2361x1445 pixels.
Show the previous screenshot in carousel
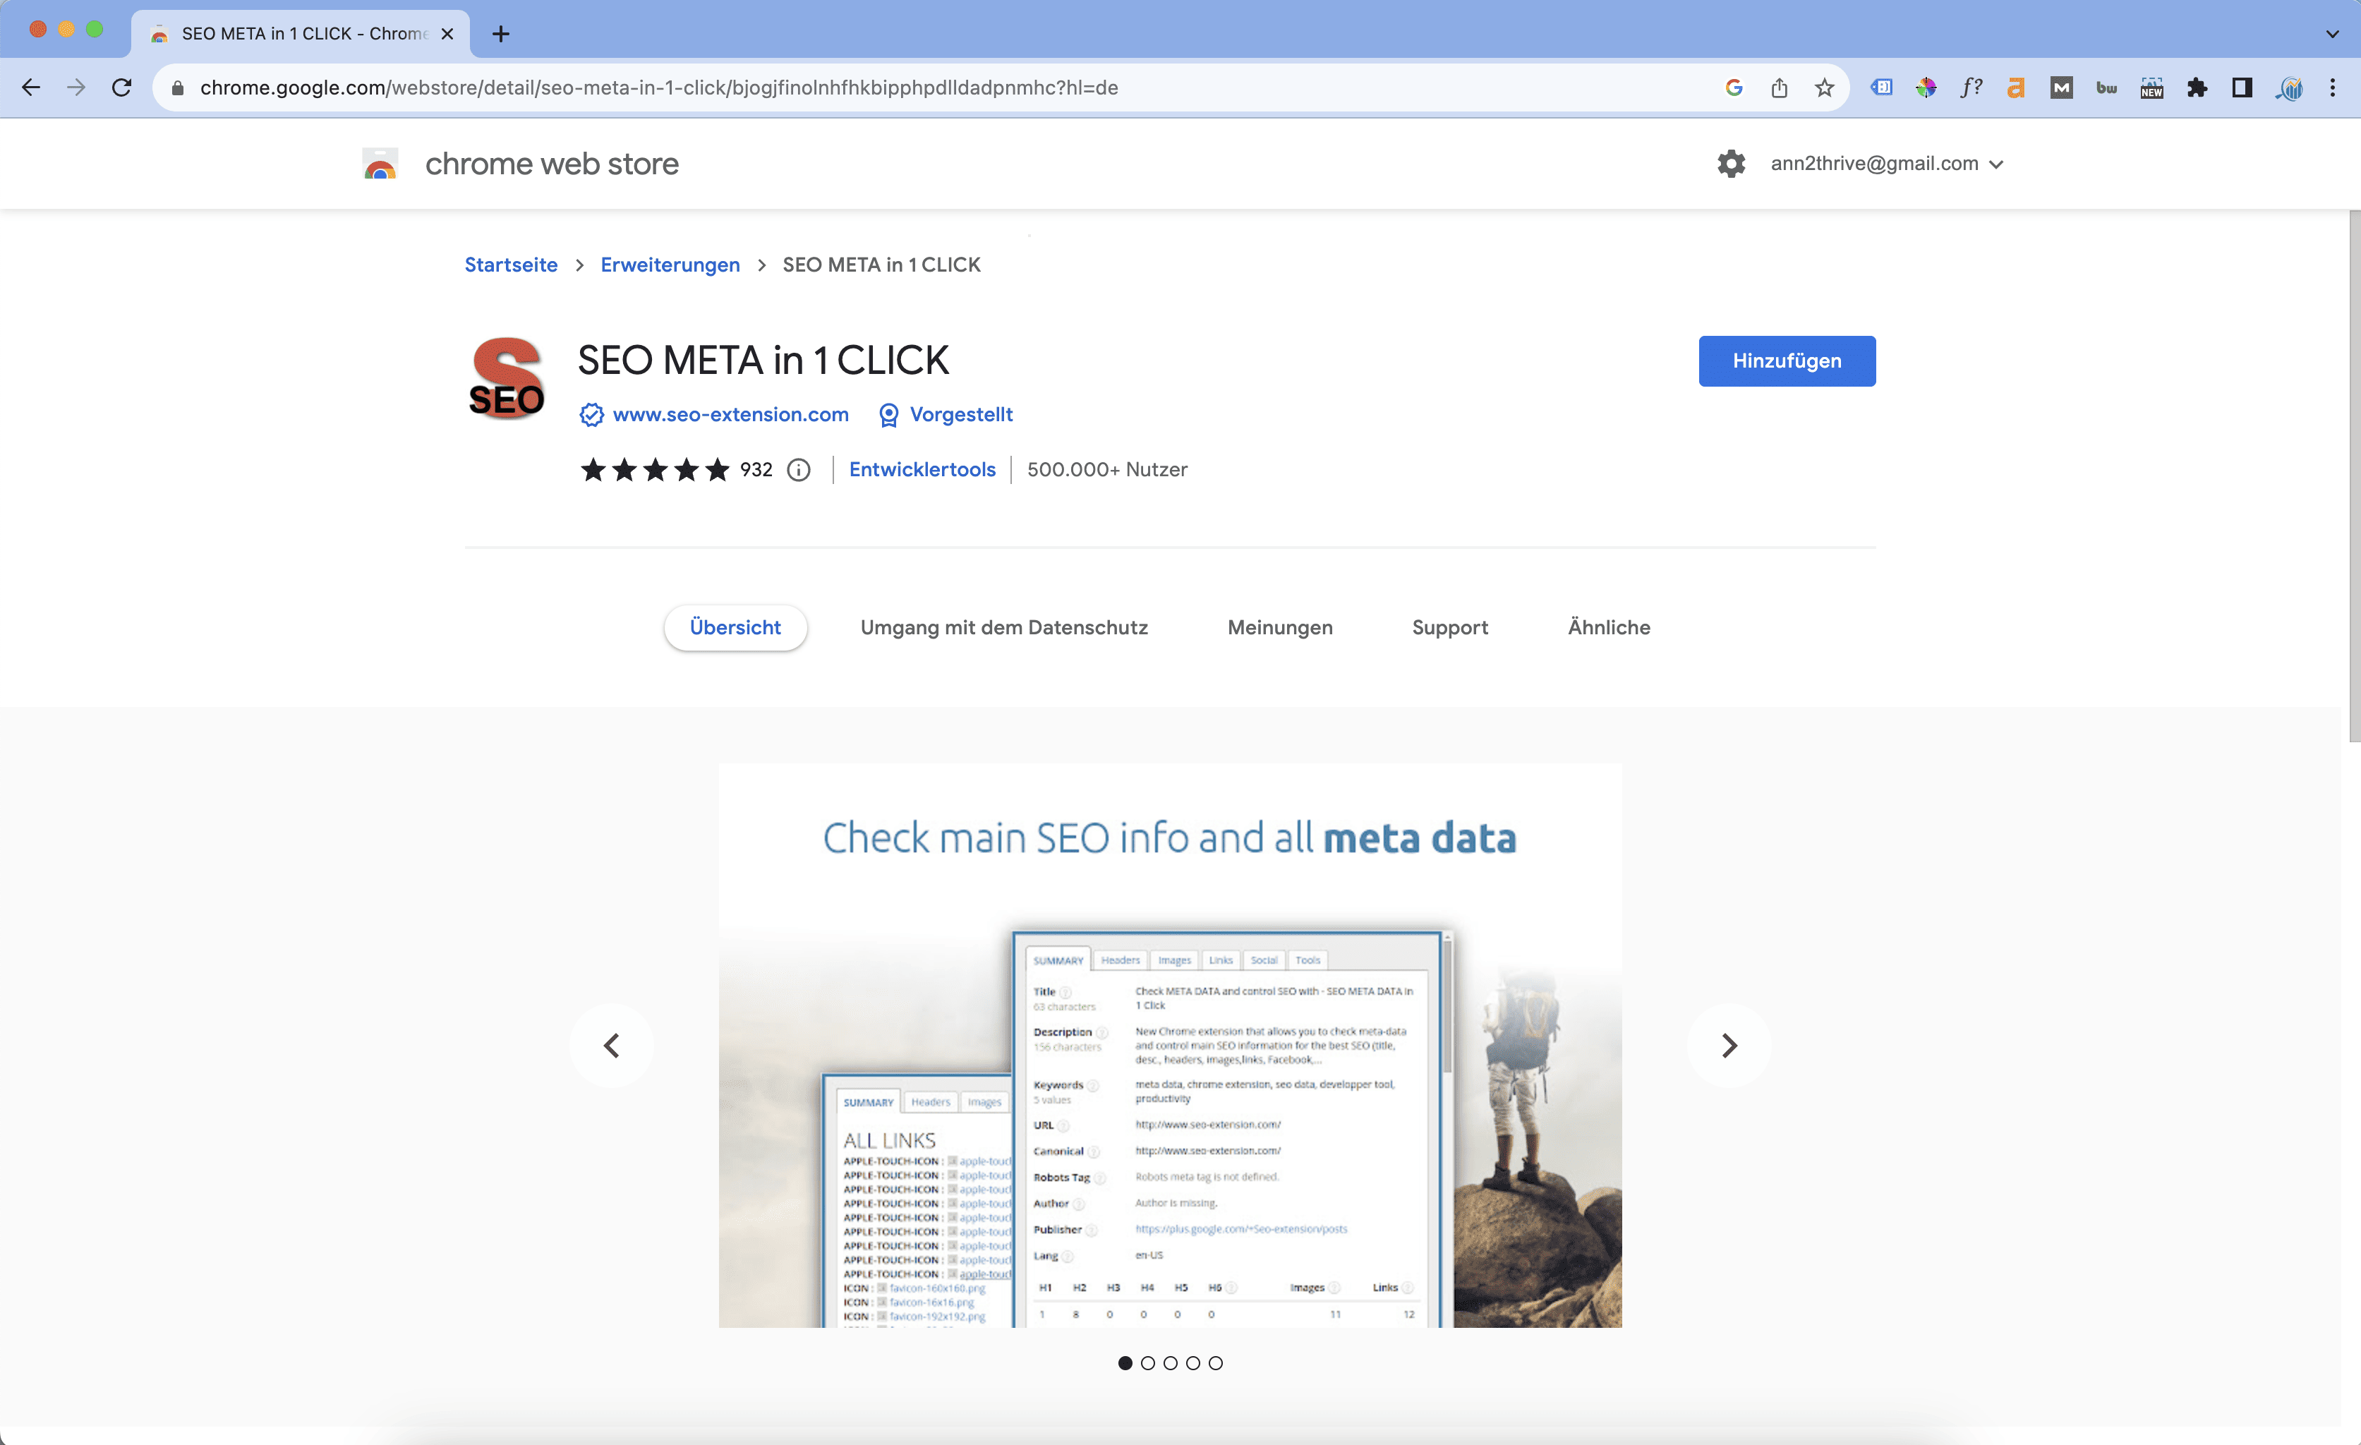coord(611,1044)
